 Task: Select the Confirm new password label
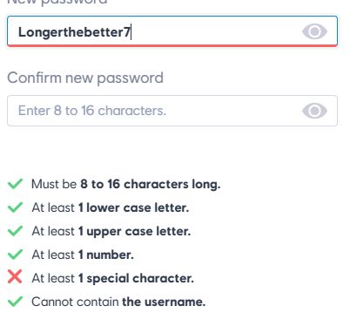[x=85, y=78]
